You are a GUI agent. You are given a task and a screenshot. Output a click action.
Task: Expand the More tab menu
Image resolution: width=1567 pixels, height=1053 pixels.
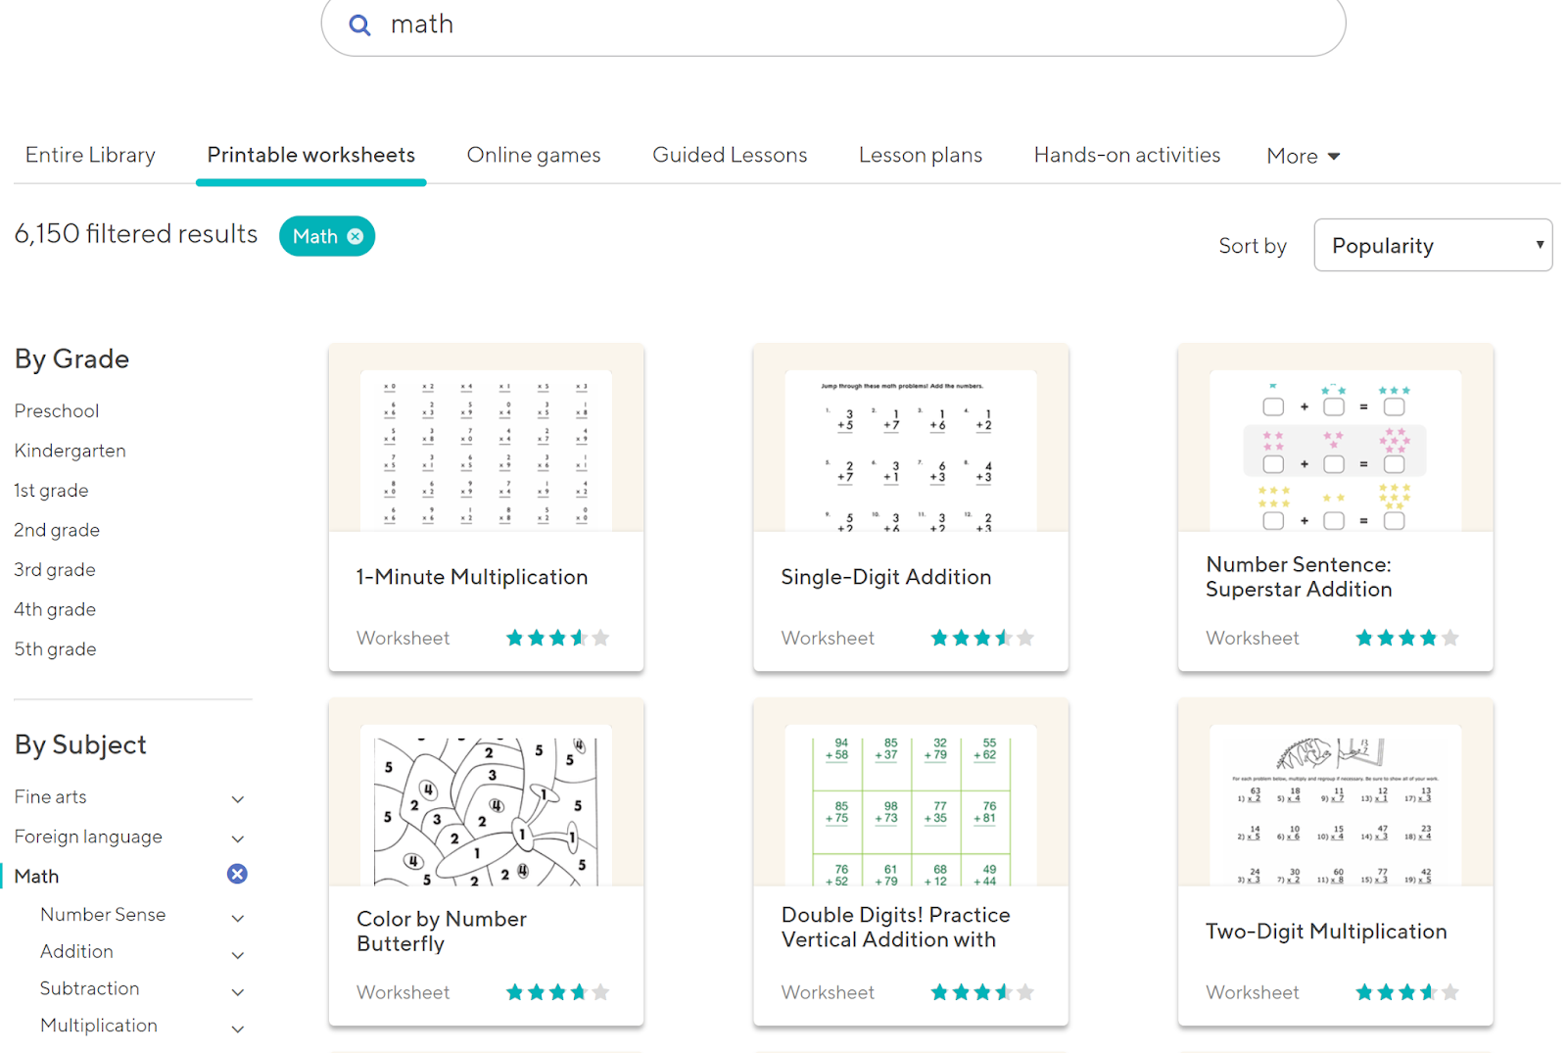tap(1303, 156)
